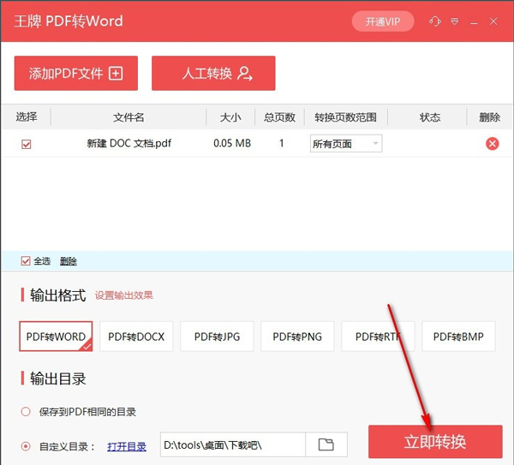Image resolution: width=514 pixels, height=465 pixels.
Task: Minimize the PDF转Word window
Action: (474, 22)
